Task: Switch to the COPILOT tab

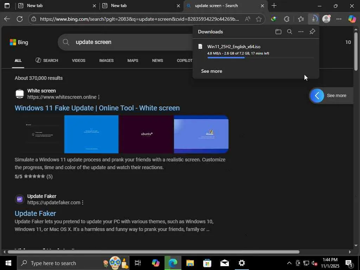Action: [x=185, y=60]
